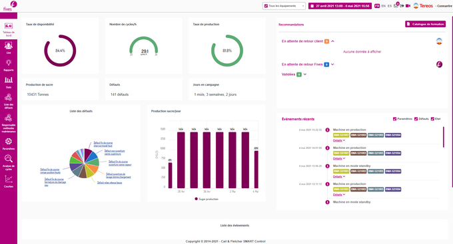The height and width of the screenshot is (244, 453).
Task: Toggle the Etat events checkbox
Action: tap(432, 119)
